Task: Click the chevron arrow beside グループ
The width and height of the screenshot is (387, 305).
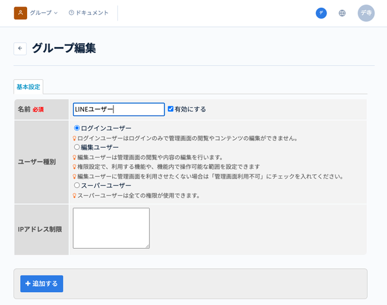Action: pos(55,13)
